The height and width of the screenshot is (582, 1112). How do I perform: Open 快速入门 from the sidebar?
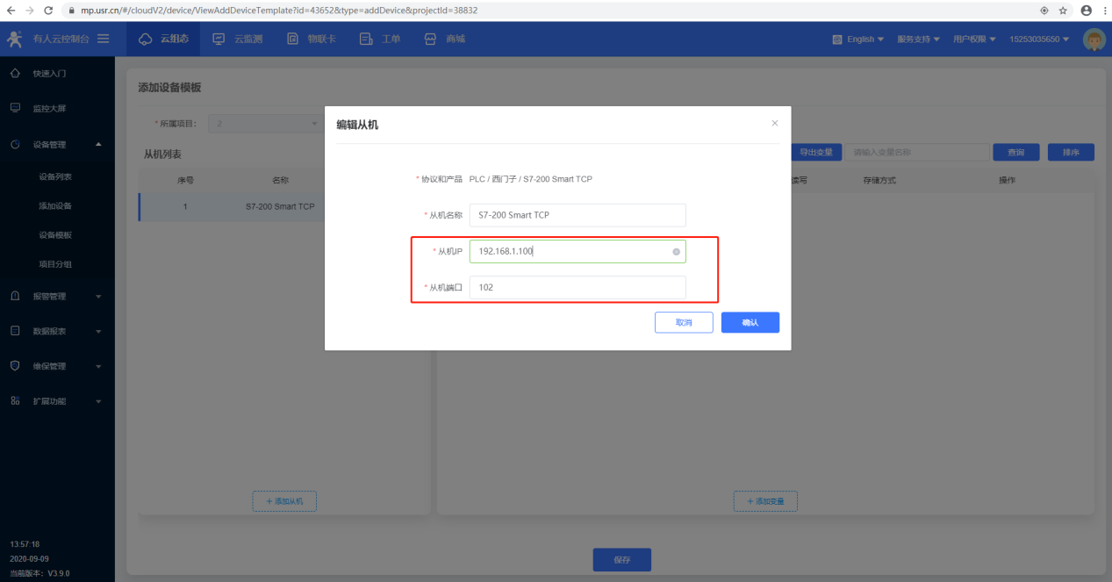point(49,74)
